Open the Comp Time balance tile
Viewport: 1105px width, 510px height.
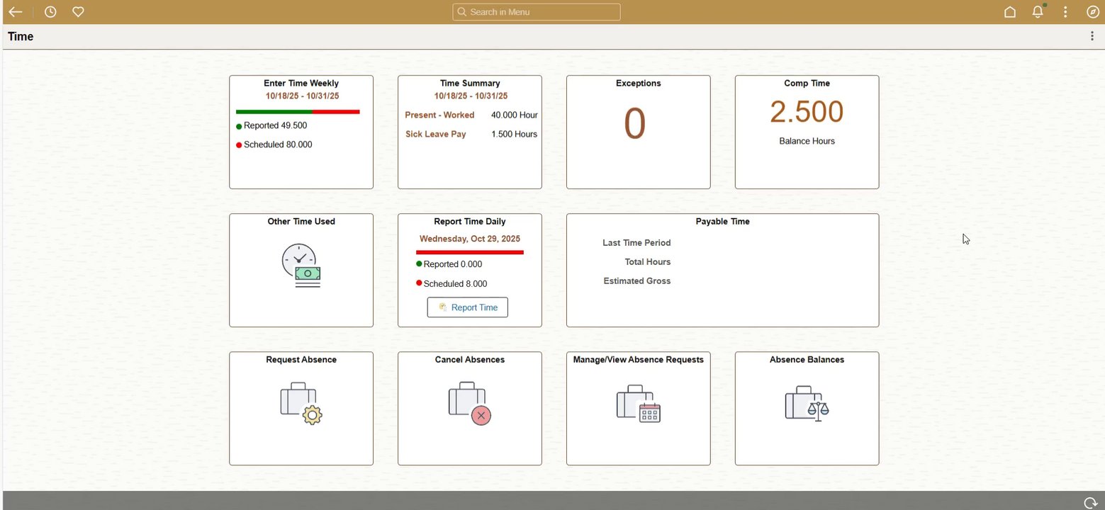pos(807,132)
